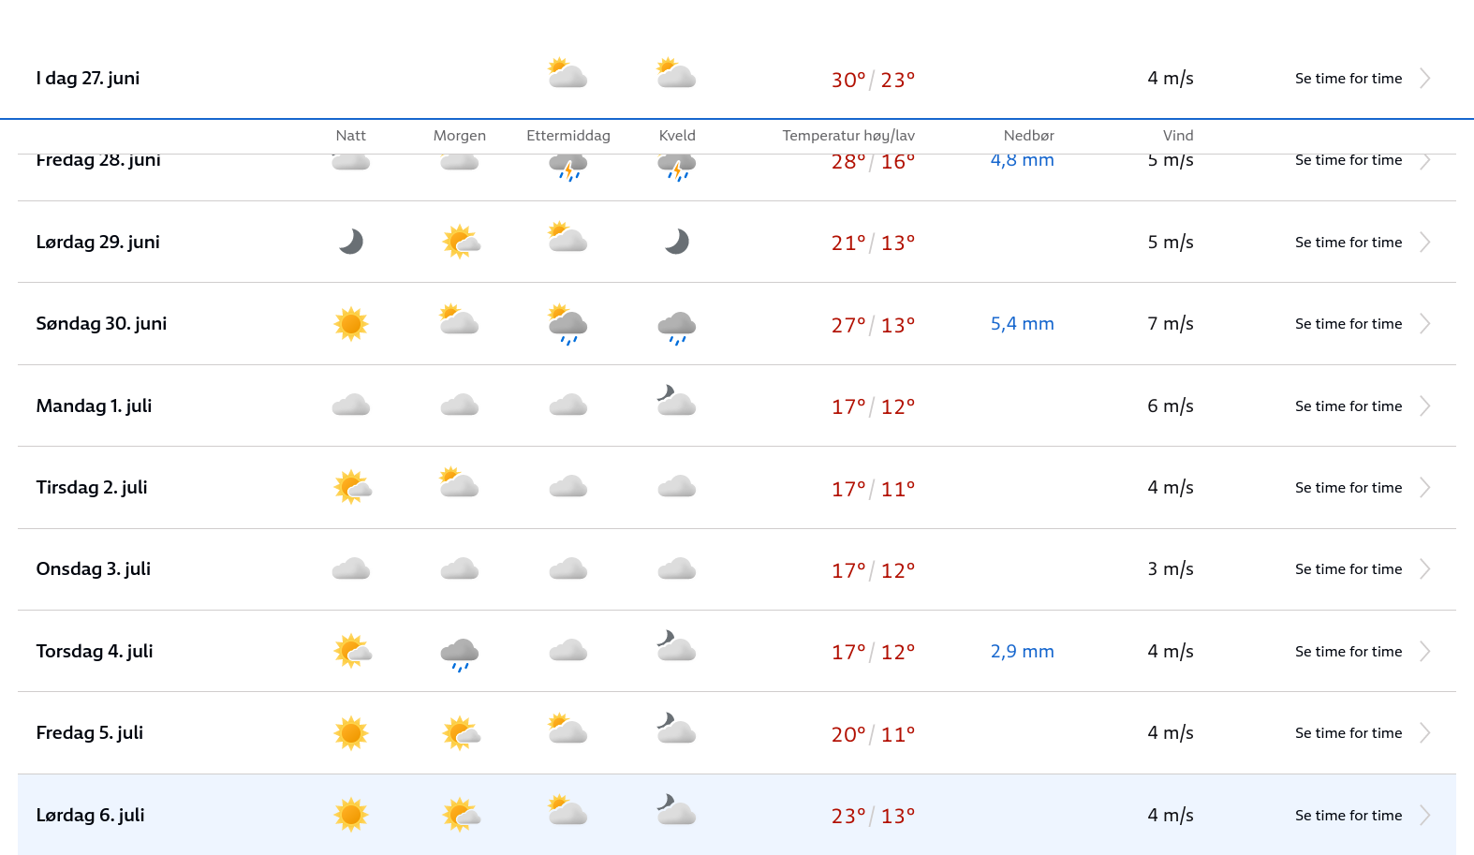The image size is (1474, 855).
Task: Click the thunderstorm icon for Fredag 28. juni afternoon
Action: click(x=568, y=168)
